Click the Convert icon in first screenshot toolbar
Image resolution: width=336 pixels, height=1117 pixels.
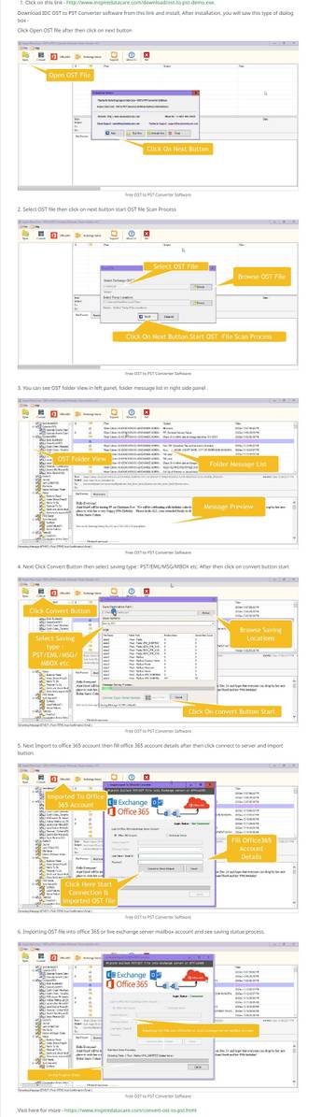pyautogui.click(x=41, y=55)
